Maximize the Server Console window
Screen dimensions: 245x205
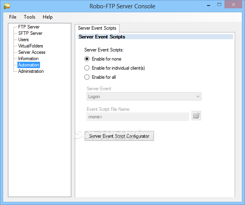[219, 5]
